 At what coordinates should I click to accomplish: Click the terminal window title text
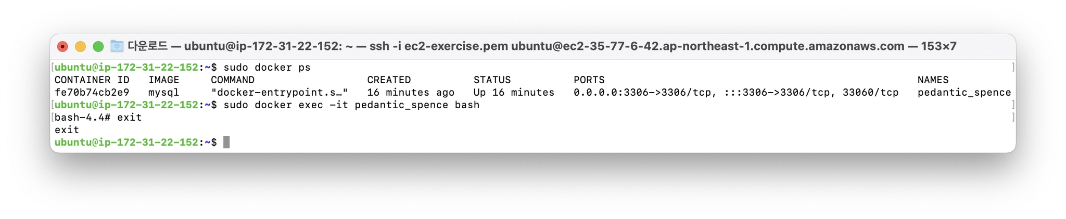541,46
